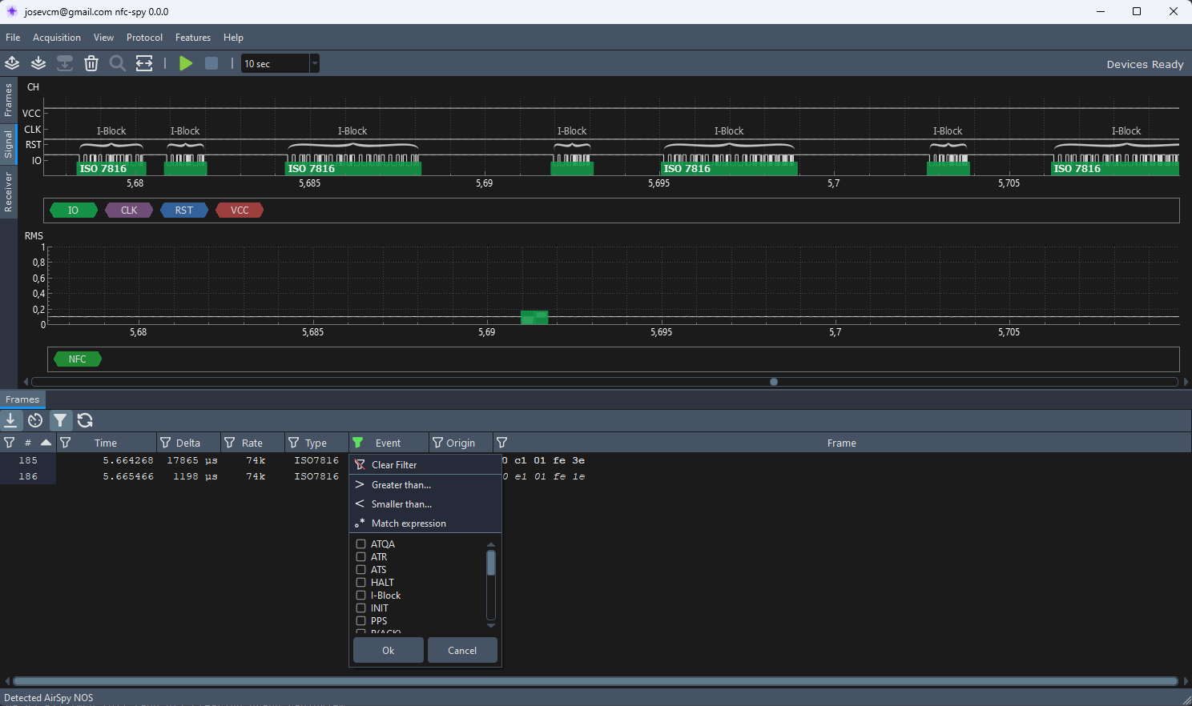
Task: Switch to the Receiver side tab
Action: [x=8, y=191]
